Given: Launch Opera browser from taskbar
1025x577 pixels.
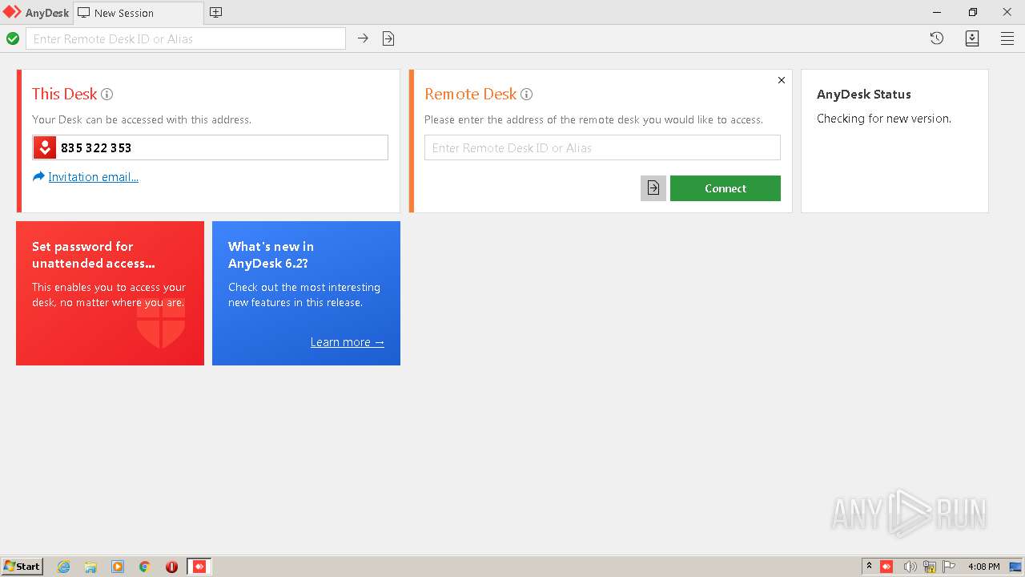Looking at the screenshot, I should 171,567.
